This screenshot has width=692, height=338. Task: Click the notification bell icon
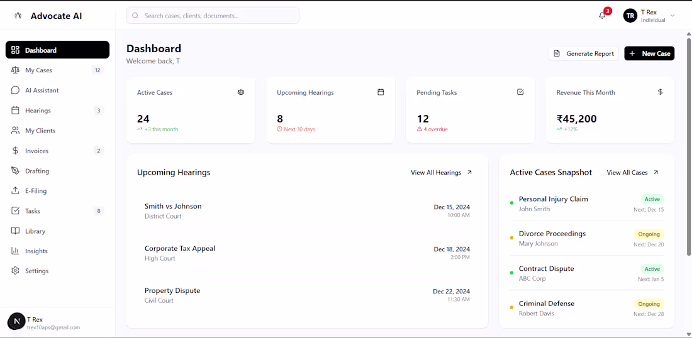pyautogui.click(x=602, y=16)
